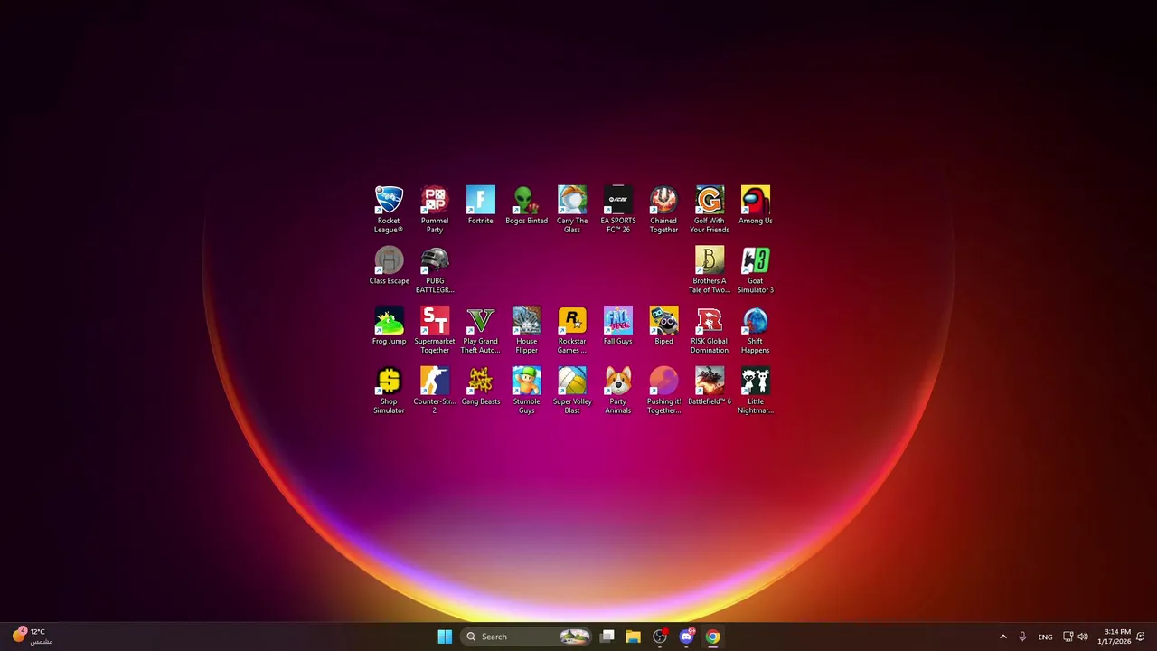Click the Super Volley Blast icon
1157x651 pixels.
click(x=572, y=391)
